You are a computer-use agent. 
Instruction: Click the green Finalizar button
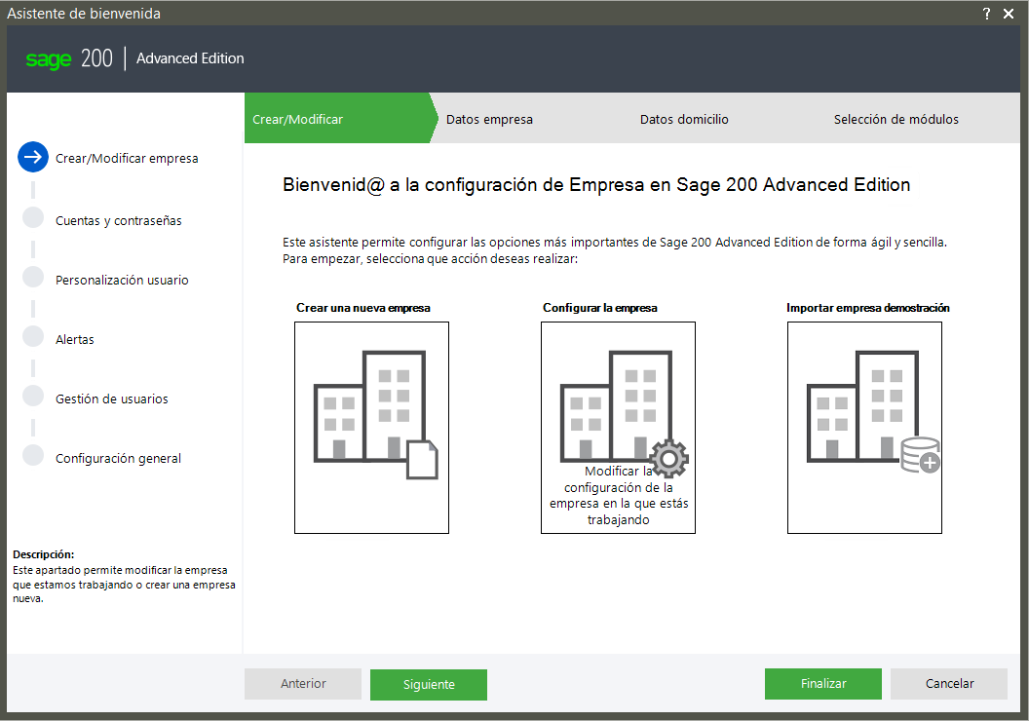point(823,684)
